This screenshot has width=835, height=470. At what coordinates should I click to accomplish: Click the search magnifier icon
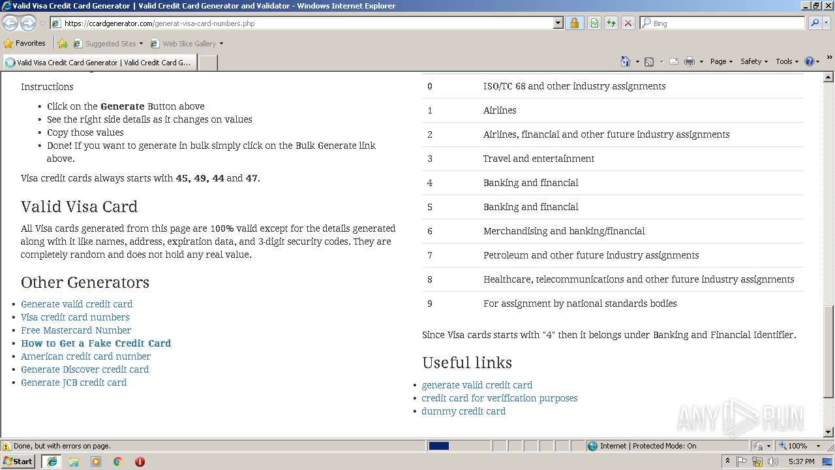(x=815, y=23)
